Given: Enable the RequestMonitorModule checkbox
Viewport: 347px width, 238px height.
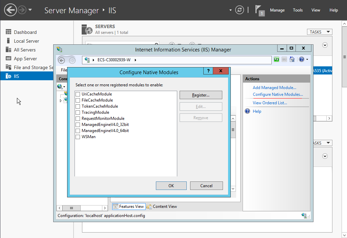Looking at the screenshot, I should (78, 118).
